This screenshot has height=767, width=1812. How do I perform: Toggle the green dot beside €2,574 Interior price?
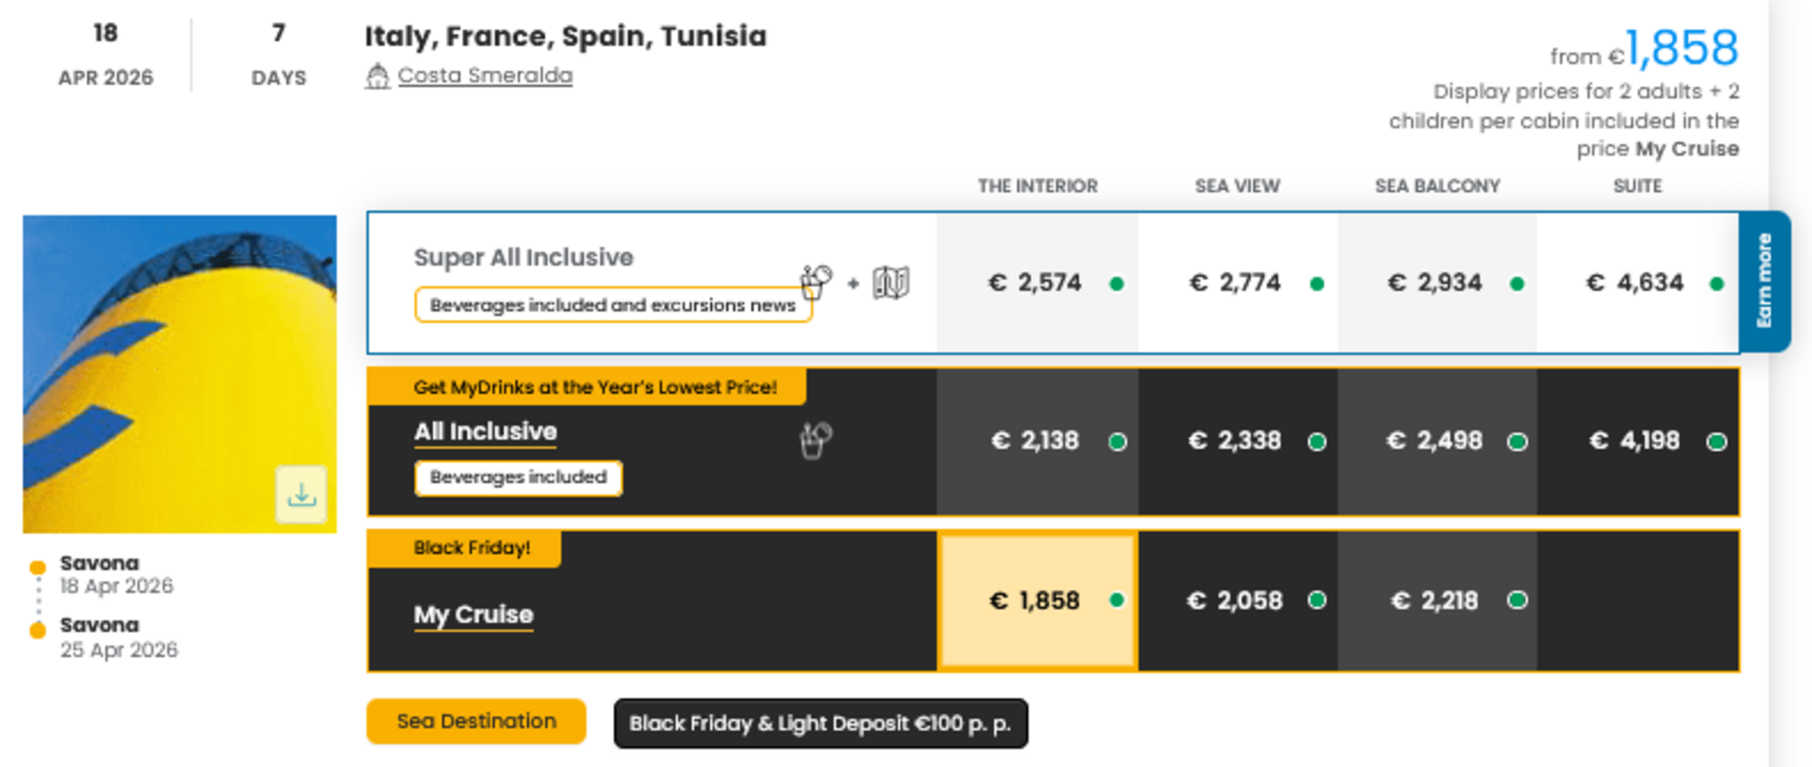point(1115,283)
